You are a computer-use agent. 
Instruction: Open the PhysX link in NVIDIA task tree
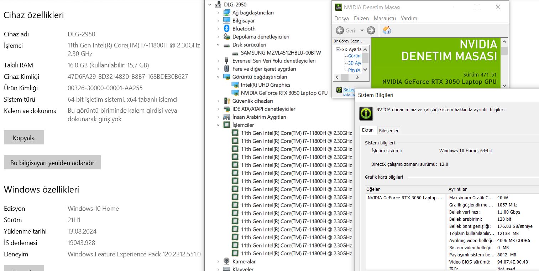(354, 70)
